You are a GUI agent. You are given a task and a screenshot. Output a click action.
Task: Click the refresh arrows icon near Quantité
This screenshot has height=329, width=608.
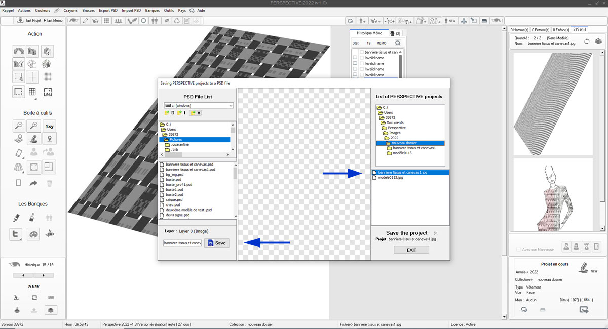click(586, 42)
